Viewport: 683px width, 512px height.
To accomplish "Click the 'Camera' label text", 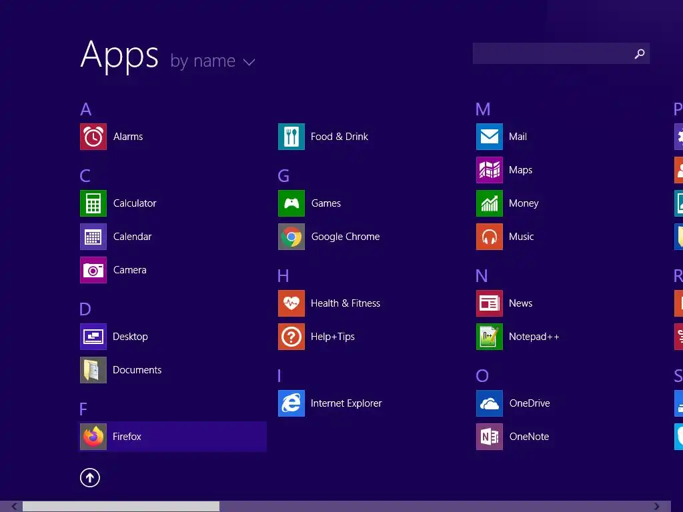I will point(130,270).
